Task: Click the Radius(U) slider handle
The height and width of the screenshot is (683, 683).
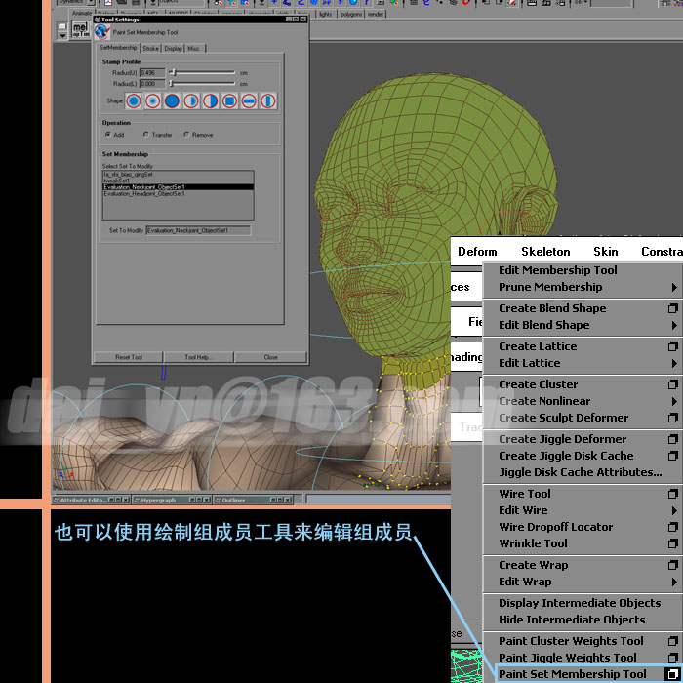Action: [174, 72]
